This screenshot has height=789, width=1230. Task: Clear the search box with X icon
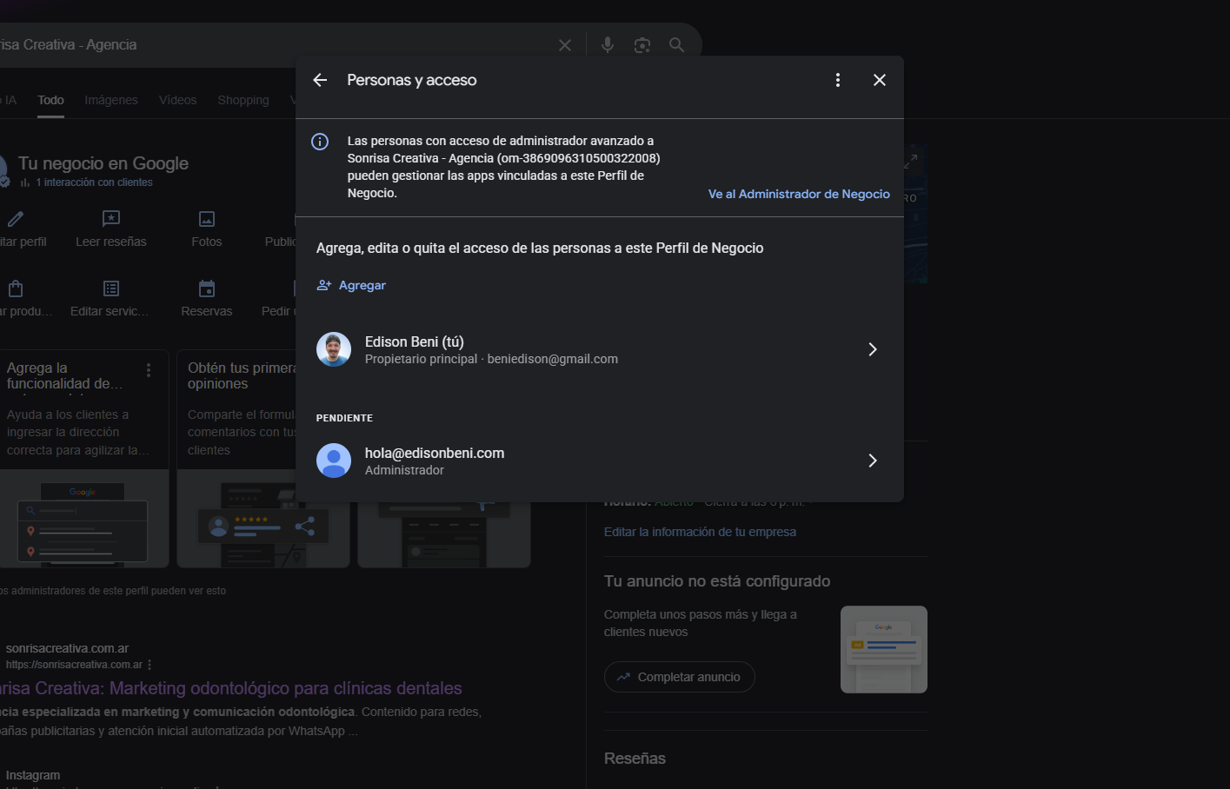click(x=565, y=45)
